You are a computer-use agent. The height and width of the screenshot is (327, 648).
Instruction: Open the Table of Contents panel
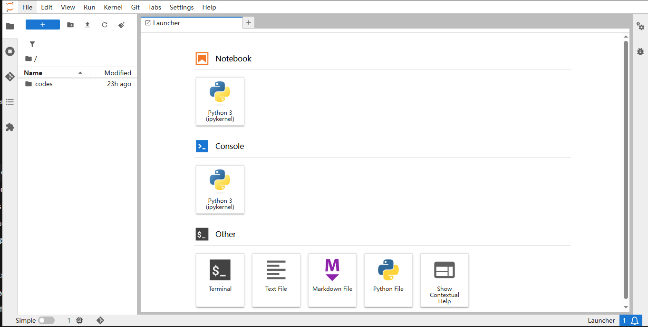(x=10, y=102)
